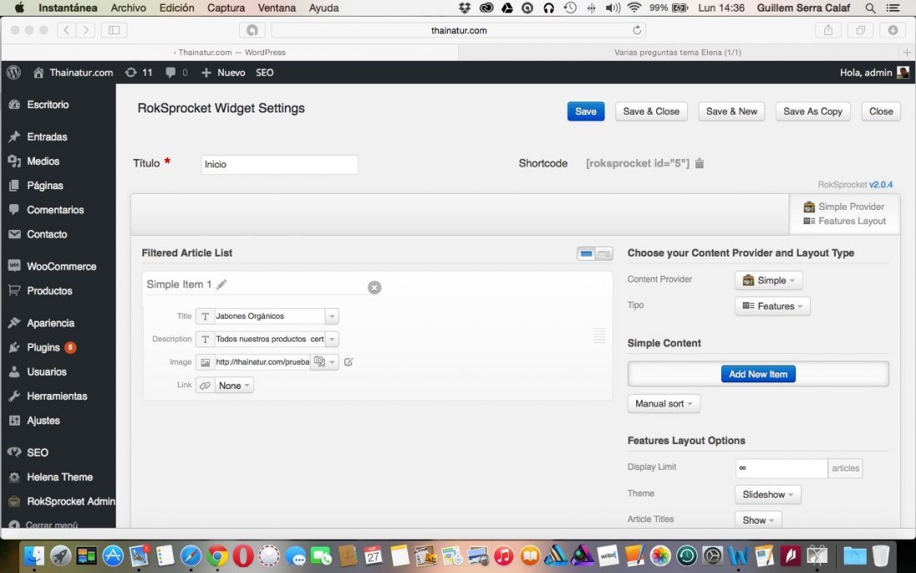
Task: Open Finder from the Dock
Action: [34, 556]
